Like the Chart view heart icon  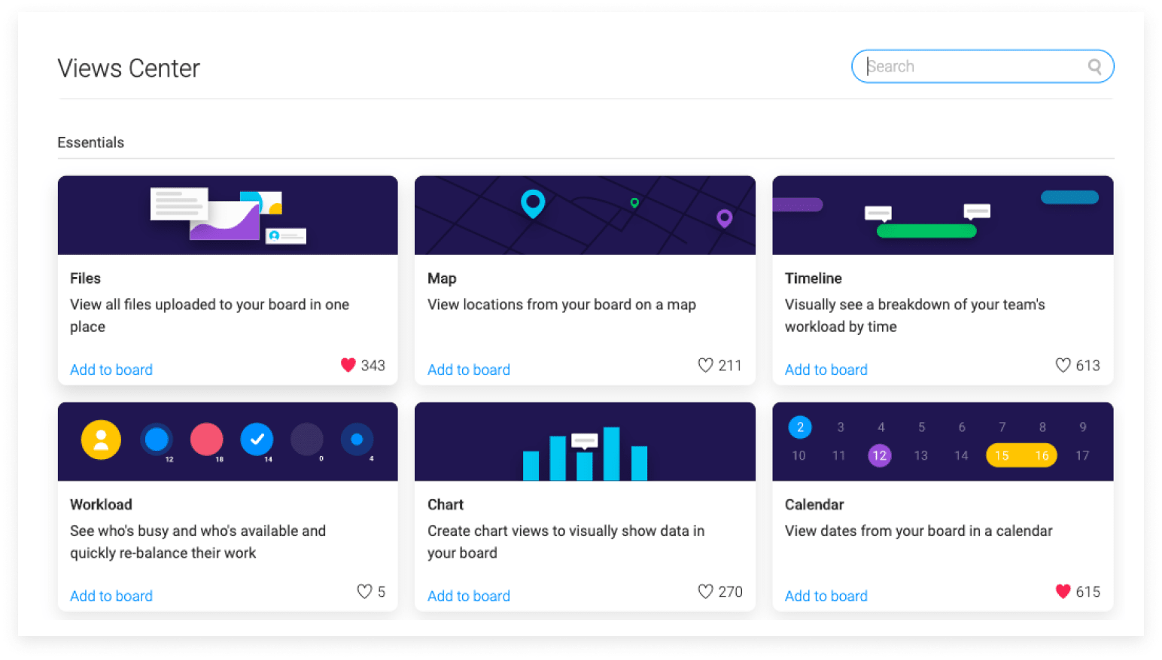click(x=705, y=592)
